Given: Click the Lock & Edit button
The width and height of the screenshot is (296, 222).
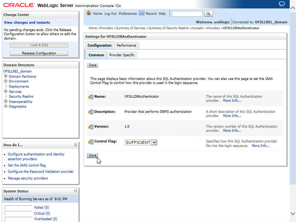Looking at the screenshot, I should point(39,45).
